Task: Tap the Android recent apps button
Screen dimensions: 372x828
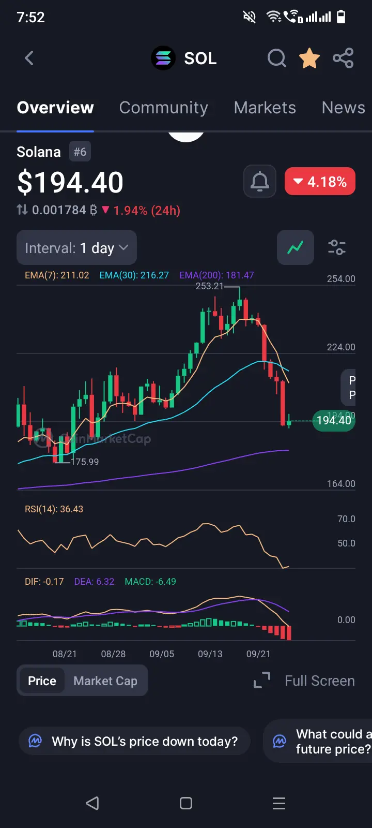Action: click(x=279, y=803)
